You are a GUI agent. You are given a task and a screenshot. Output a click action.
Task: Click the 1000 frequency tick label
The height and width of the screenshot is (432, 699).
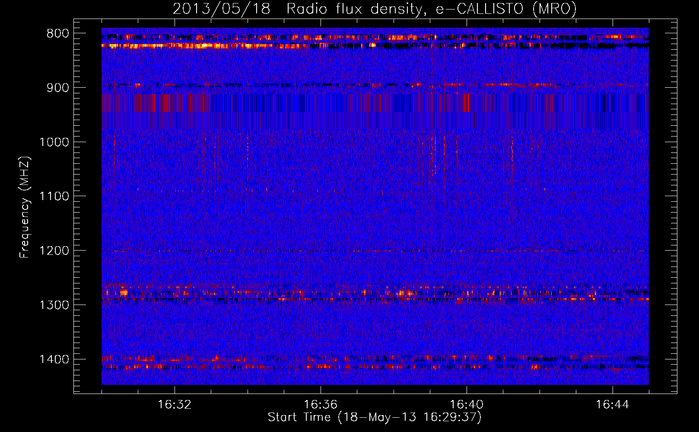(54, 142)
